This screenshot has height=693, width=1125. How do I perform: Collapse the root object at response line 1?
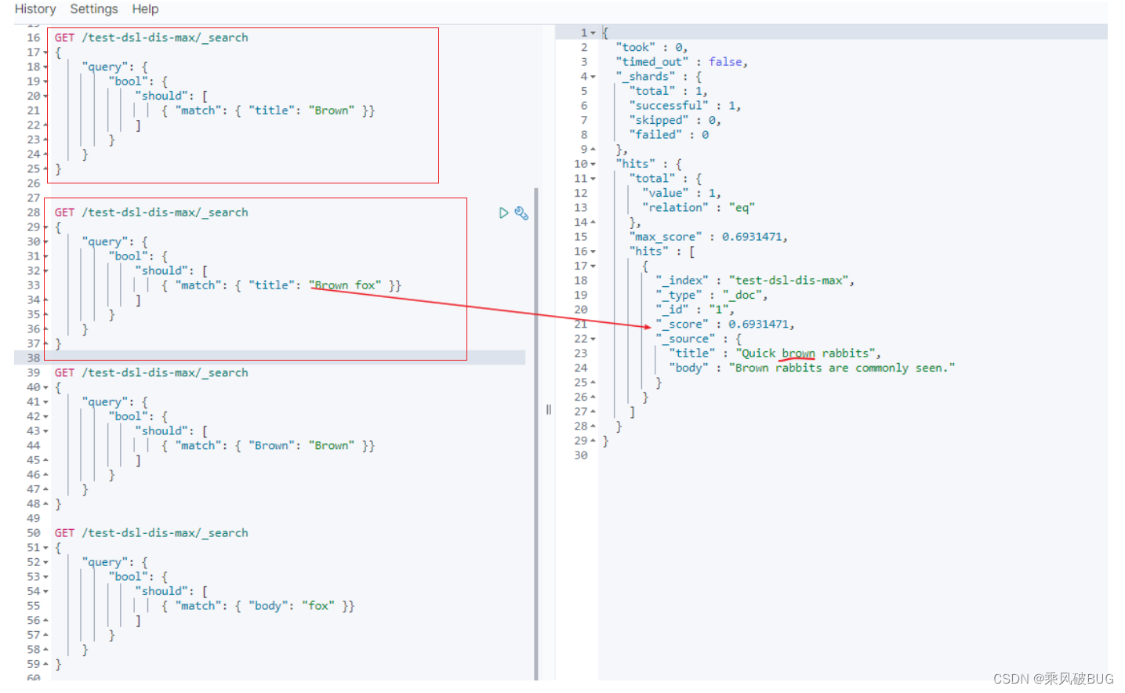(x=593, y=33)
